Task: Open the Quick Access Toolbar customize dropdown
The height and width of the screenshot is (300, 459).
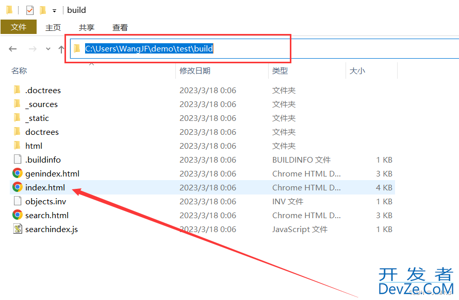Action: (55, 11)
